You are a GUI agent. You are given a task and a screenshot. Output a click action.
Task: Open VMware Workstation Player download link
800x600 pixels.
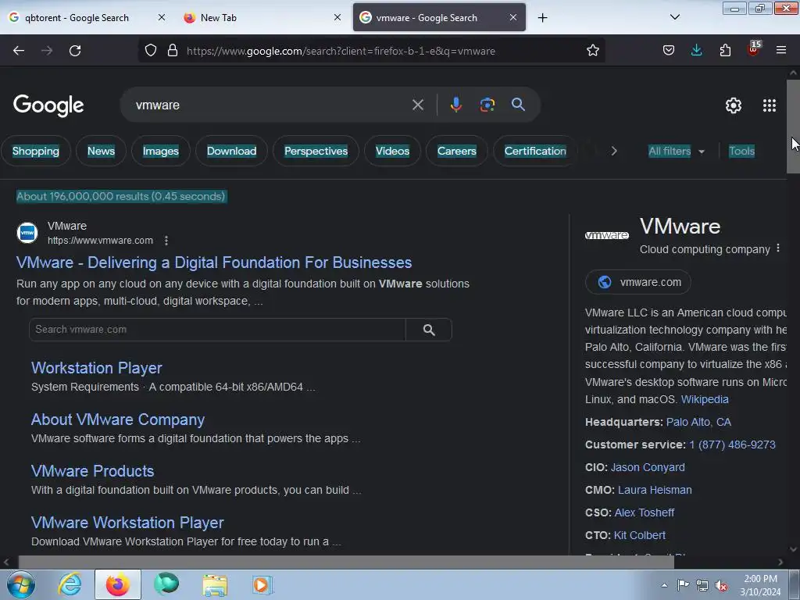tap(127, 523)
